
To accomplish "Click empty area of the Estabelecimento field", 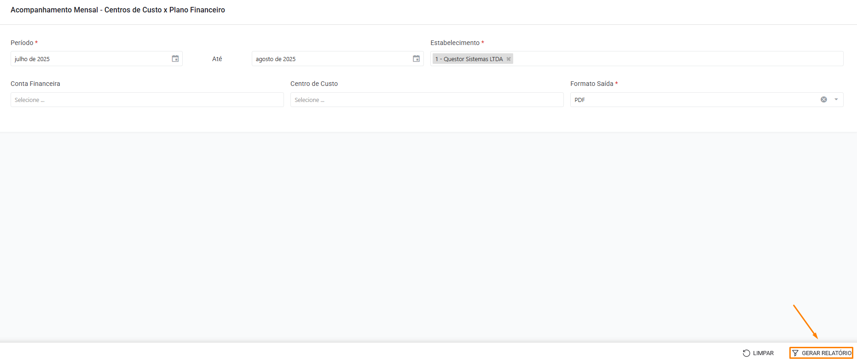I will (677, 59).
